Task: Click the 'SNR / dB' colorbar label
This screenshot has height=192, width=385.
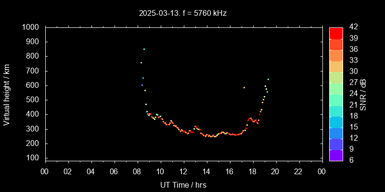Action: click(x=364, y=94)
